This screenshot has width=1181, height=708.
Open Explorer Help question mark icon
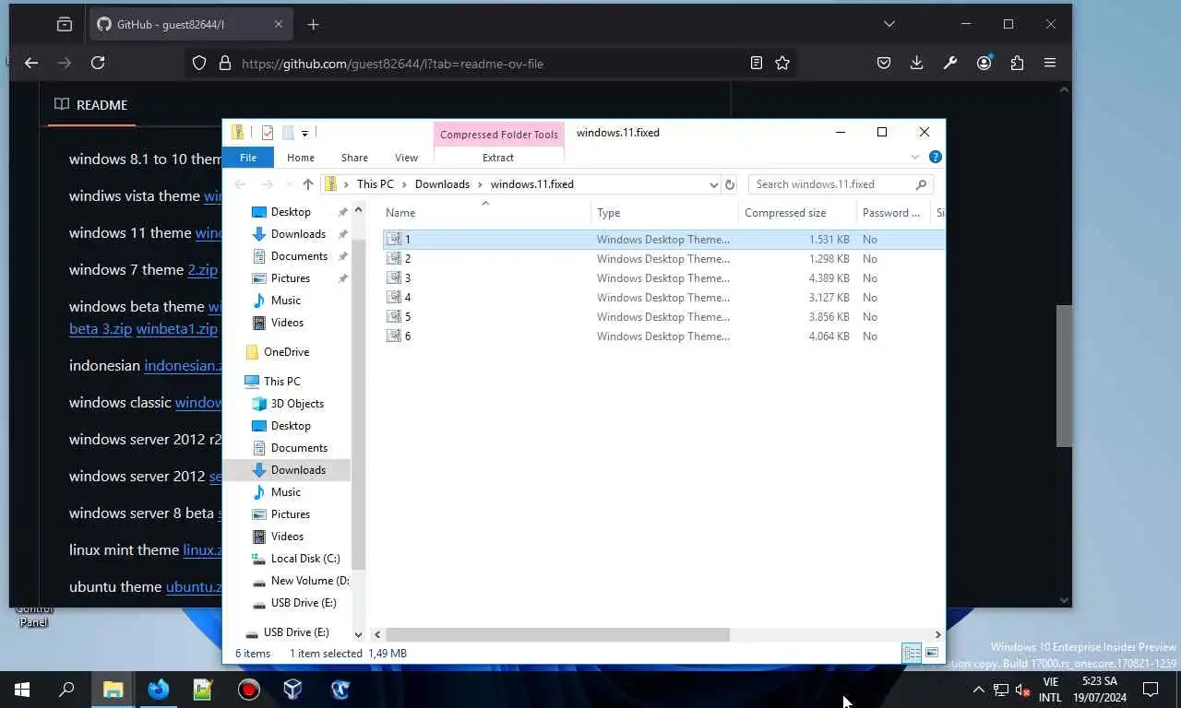tap(935, 157)
